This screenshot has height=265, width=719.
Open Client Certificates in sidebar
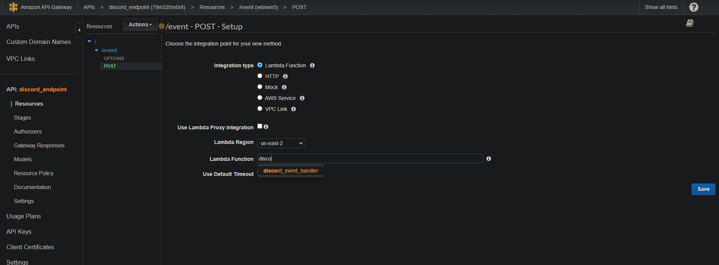[x=30, y=247]
